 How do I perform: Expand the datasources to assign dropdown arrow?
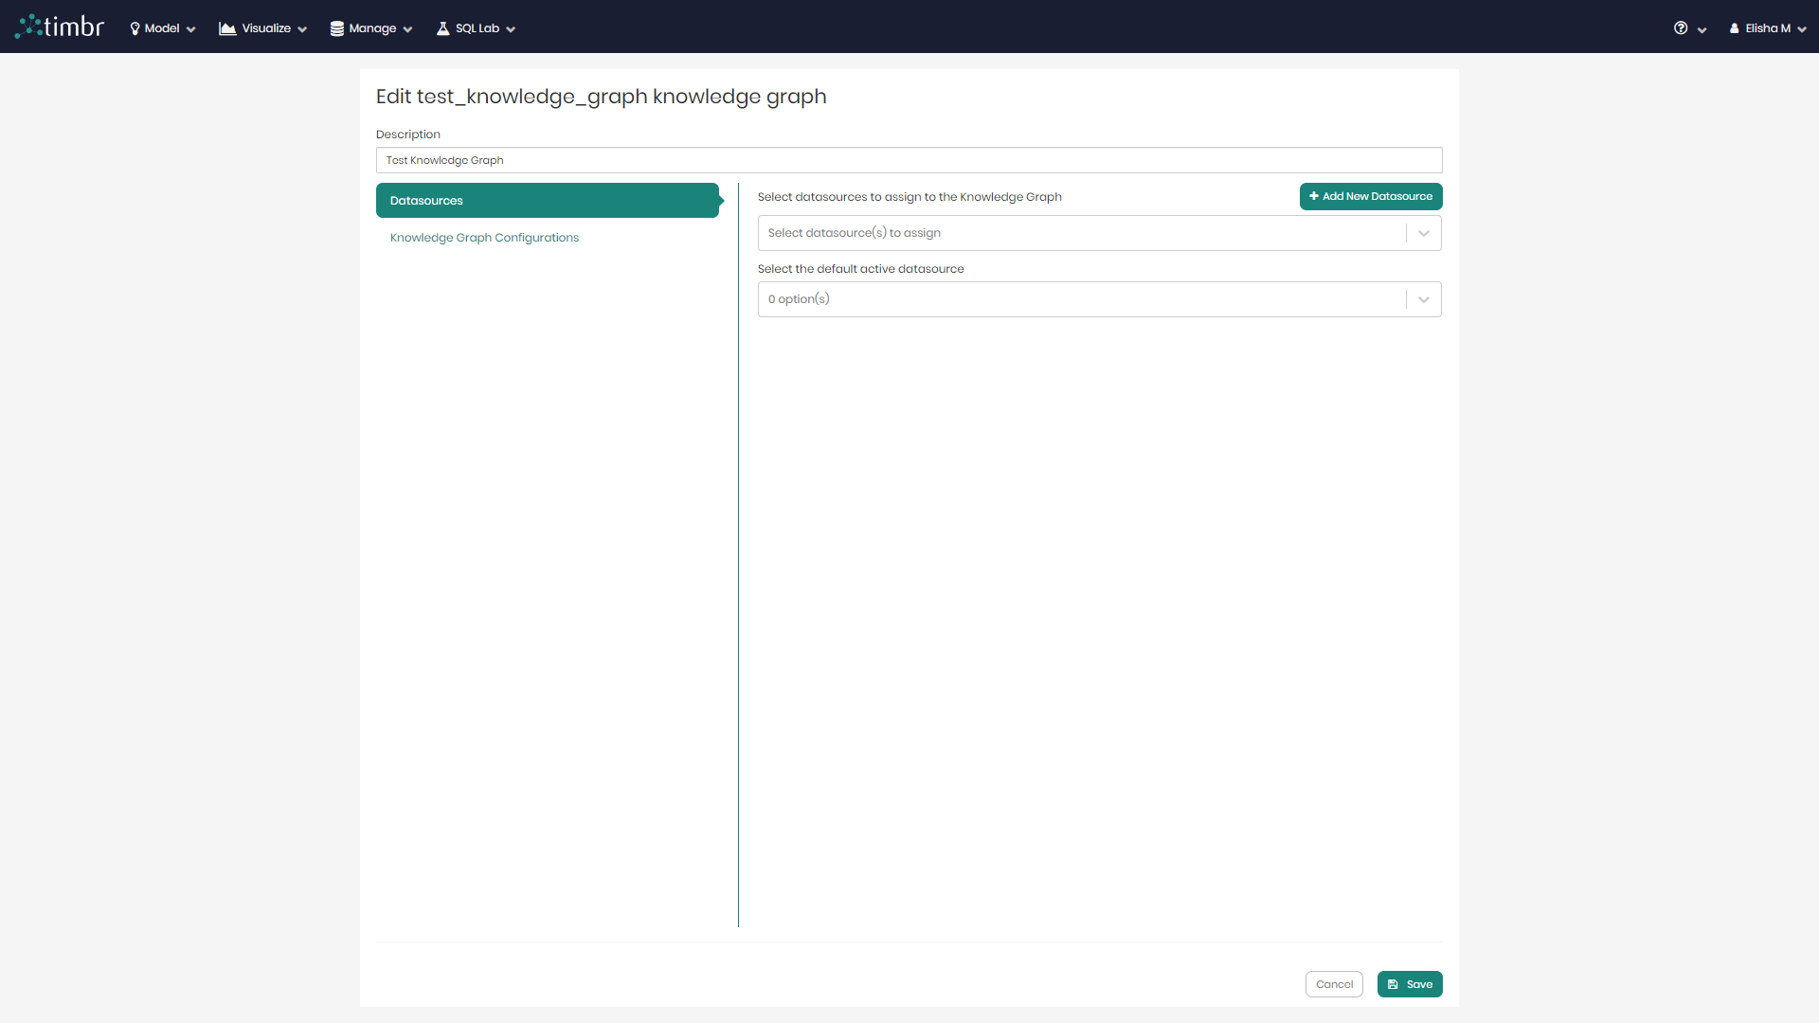tap(1423, 233)
